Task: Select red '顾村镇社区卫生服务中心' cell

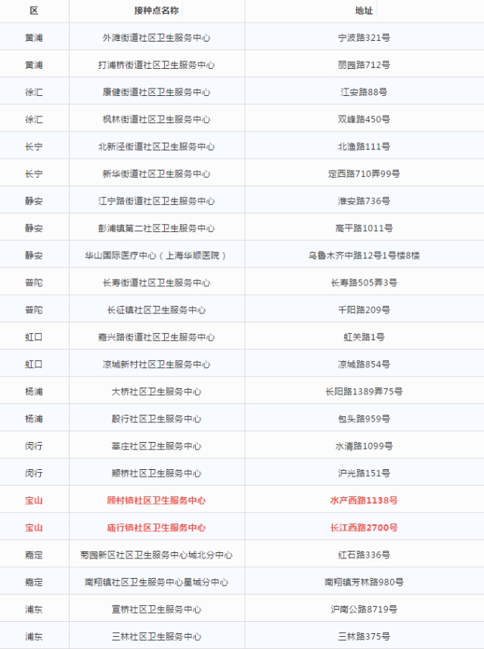Action: coord(157,500)
